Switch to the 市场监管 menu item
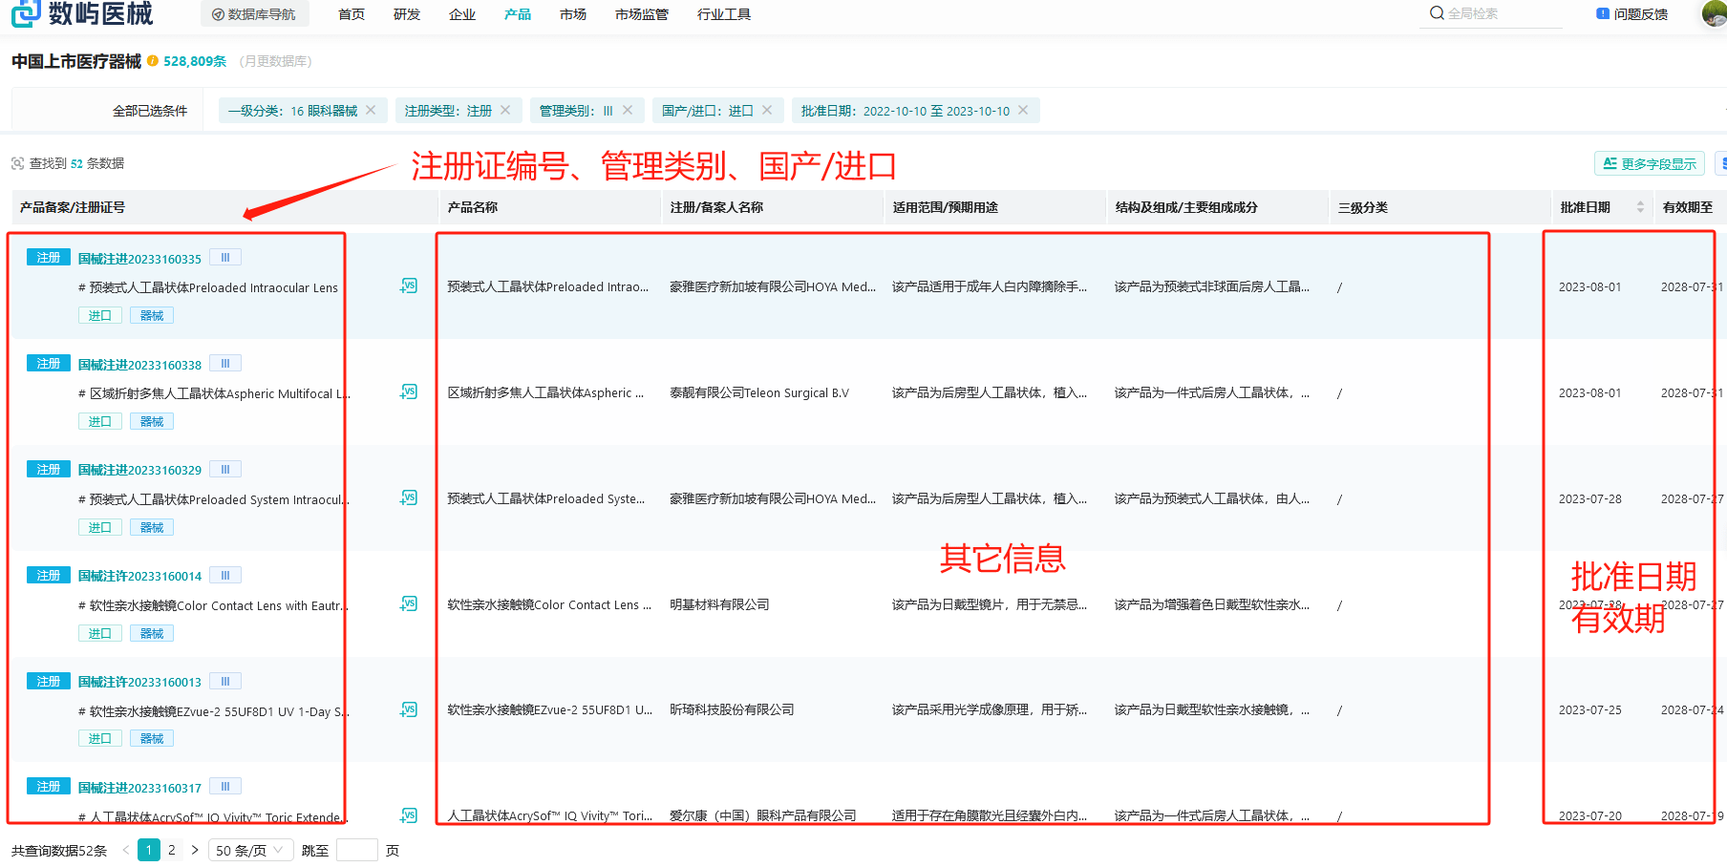The height and width of the screenshot is (867, 1727). (640, 13)
